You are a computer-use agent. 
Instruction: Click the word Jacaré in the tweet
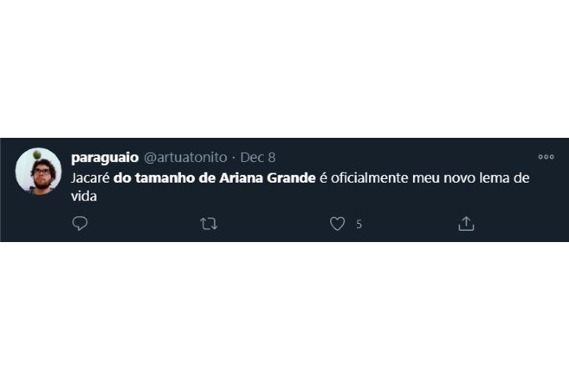tap(91, 177)
